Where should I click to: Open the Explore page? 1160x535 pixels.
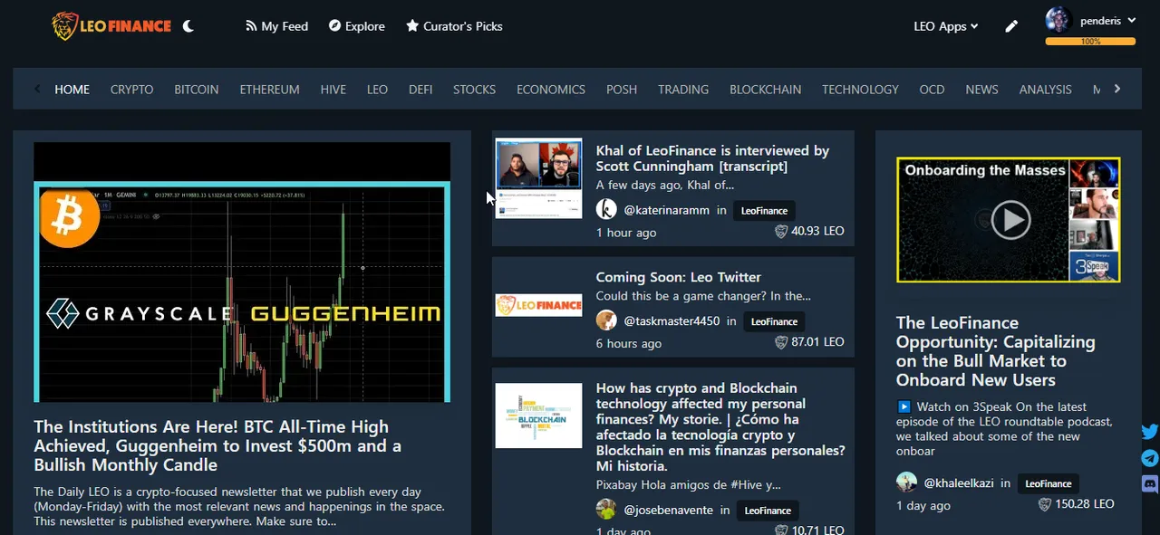pos(357,26)
